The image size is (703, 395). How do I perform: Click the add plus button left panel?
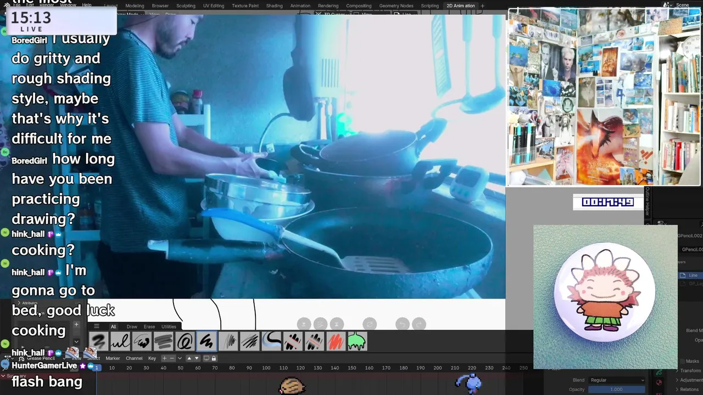point(76,324)
